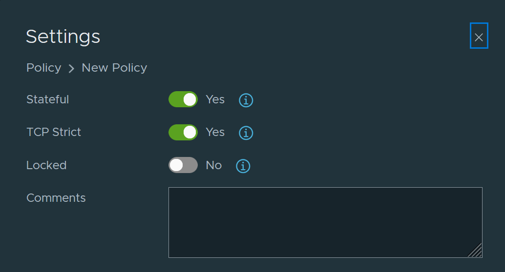
Task: Close the Settings dialog with X
Action: pos(479,36)
